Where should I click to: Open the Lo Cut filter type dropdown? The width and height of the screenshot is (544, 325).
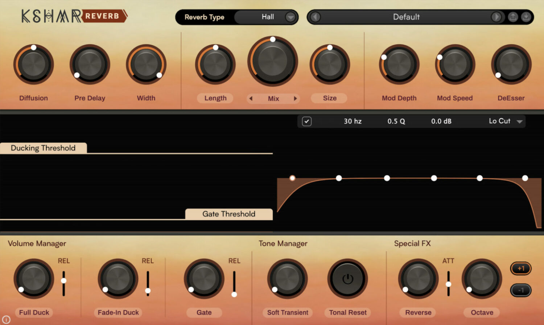coord(505,121)
